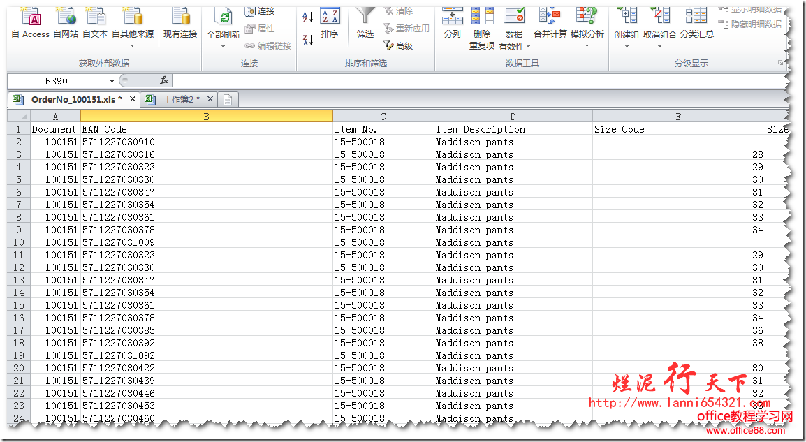The width and height of the screenshot is (806, 442).
Task: Select cell with EAN 5711227030446
Action: point(207,393)
